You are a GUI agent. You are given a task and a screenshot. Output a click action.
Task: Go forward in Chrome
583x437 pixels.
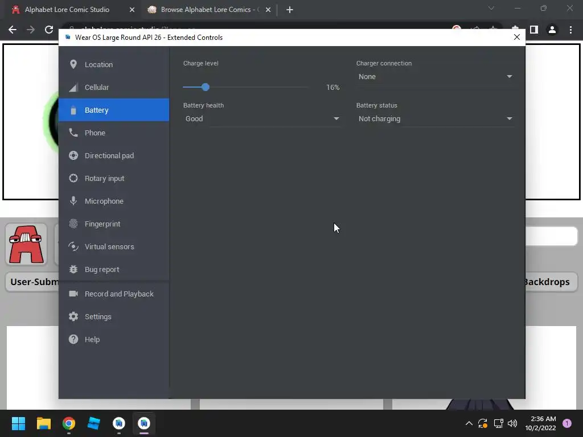pos(31,30)
